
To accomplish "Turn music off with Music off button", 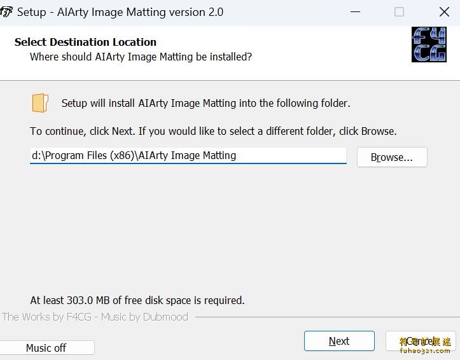I will (x=46, y=348).
